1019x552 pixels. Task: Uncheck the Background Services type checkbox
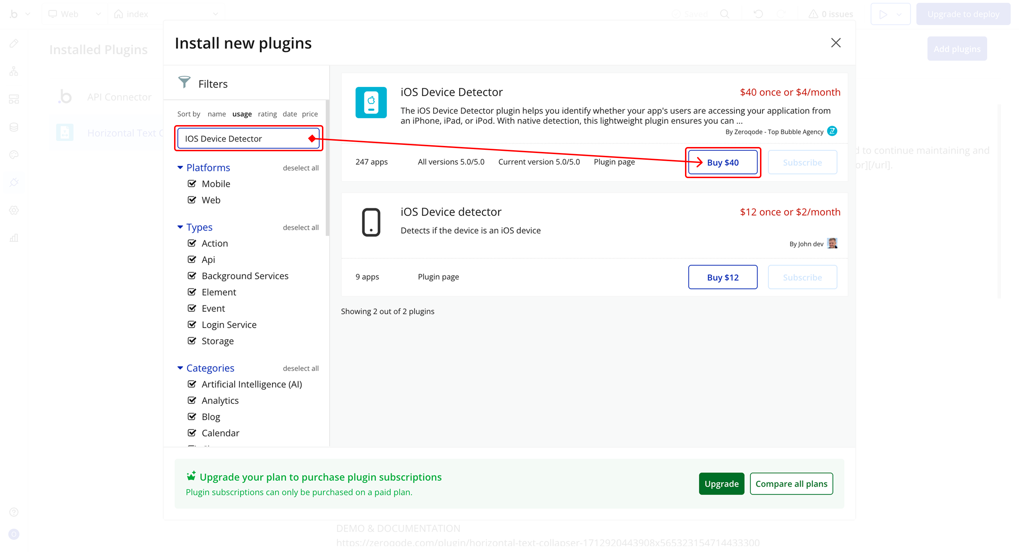point(192,276)
